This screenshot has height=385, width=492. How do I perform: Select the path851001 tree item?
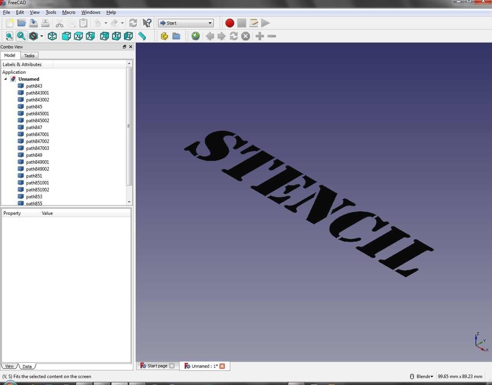[x=37, y=183]
